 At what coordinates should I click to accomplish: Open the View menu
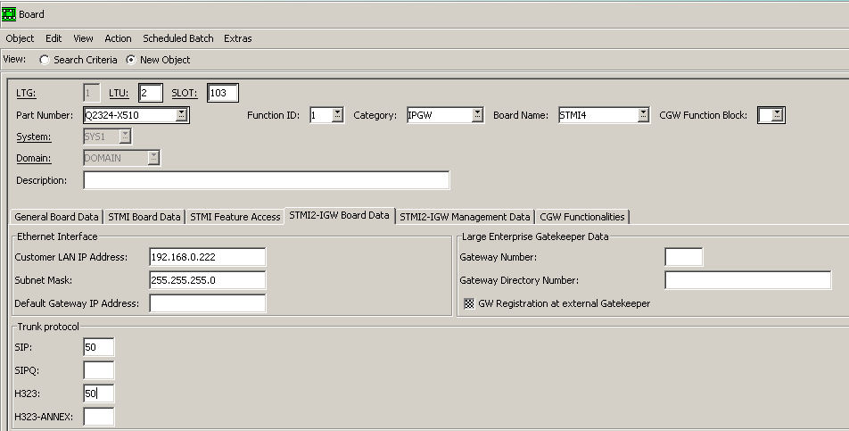coord(84,38)
